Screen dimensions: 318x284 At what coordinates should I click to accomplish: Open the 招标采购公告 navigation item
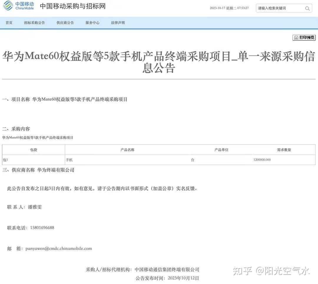point(34,23)
